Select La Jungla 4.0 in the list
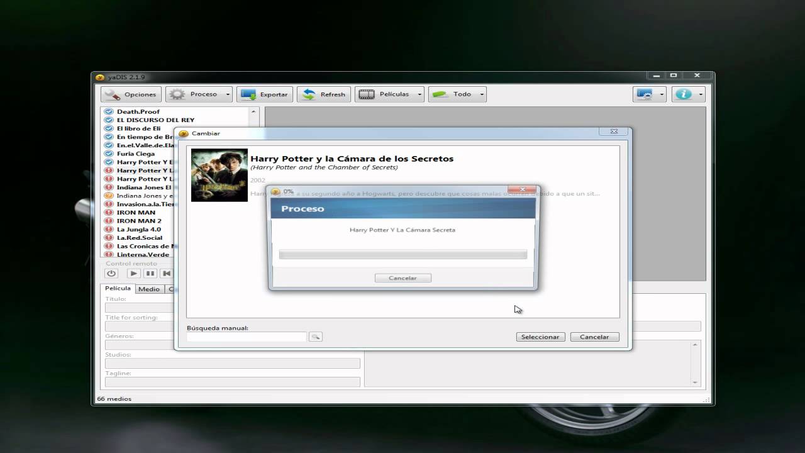This screenshot has height=453, width=805. (x=138, y=229)
